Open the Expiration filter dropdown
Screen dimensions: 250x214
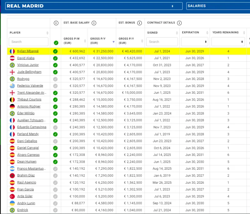[194, 42]
